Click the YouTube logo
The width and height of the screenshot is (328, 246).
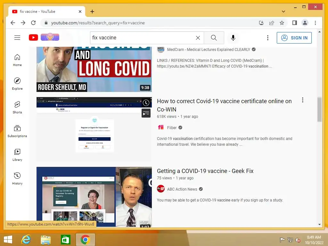(x=33, y=37)
